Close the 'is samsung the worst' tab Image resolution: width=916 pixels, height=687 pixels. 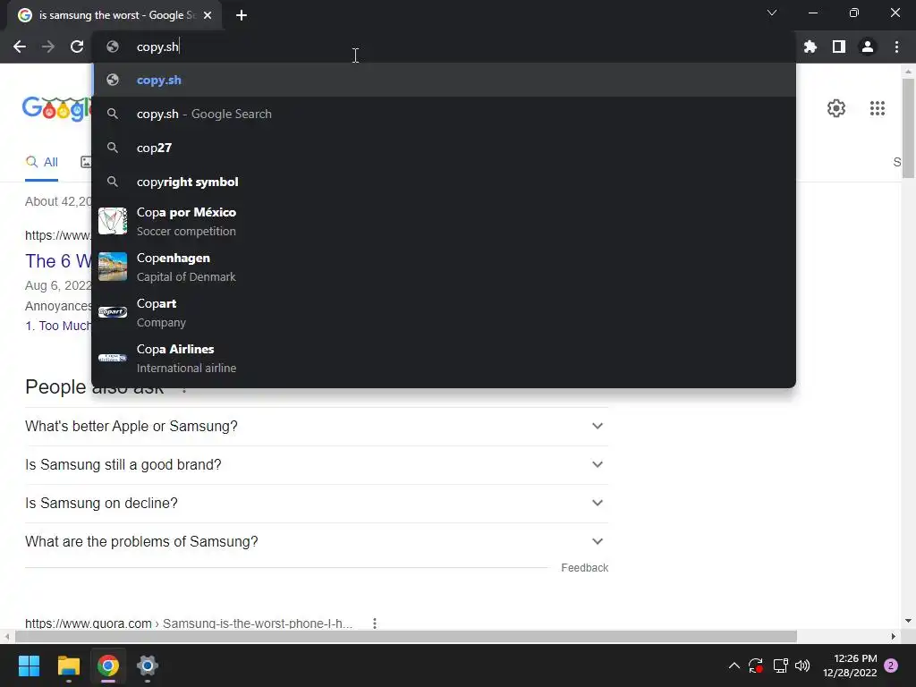tap(208, 15)
